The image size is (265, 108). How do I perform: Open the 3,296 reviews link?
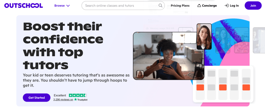(63, 99)
